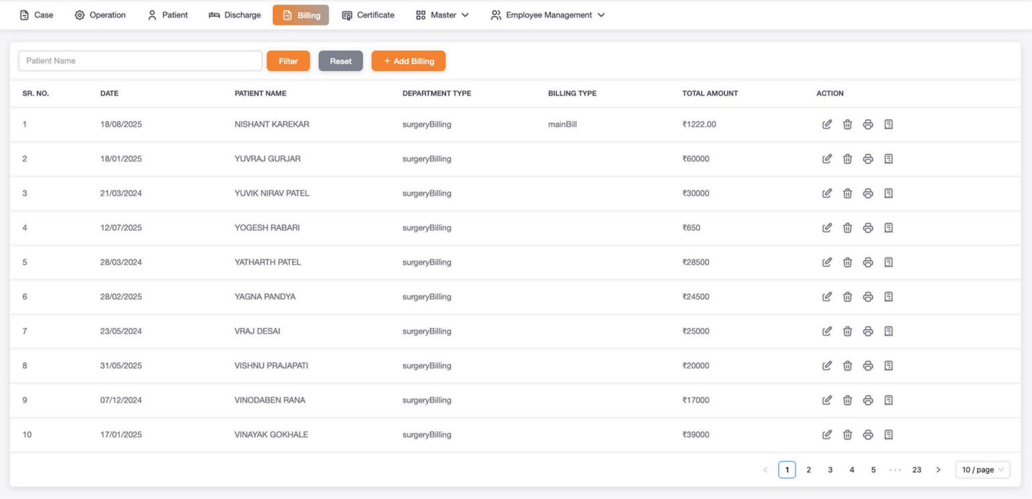Delete Vishnu Prajapati's billing entry
The image size is (1032, 499).
click(x=847, y=366)
